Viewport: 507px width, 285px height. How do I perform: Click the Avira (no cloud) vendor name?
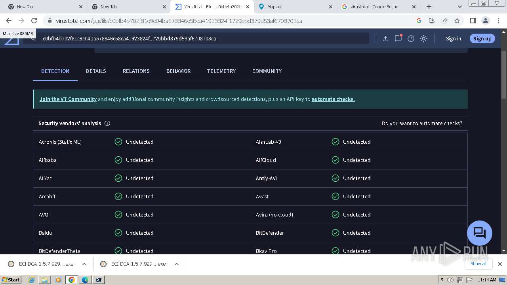[274, 215]
